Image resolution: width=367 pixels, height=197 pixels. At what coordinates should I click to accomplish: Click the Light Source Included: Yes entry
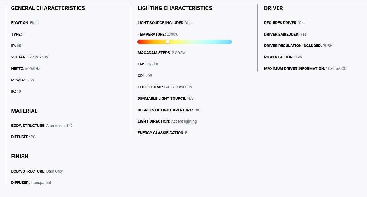(x=164, y=23)
